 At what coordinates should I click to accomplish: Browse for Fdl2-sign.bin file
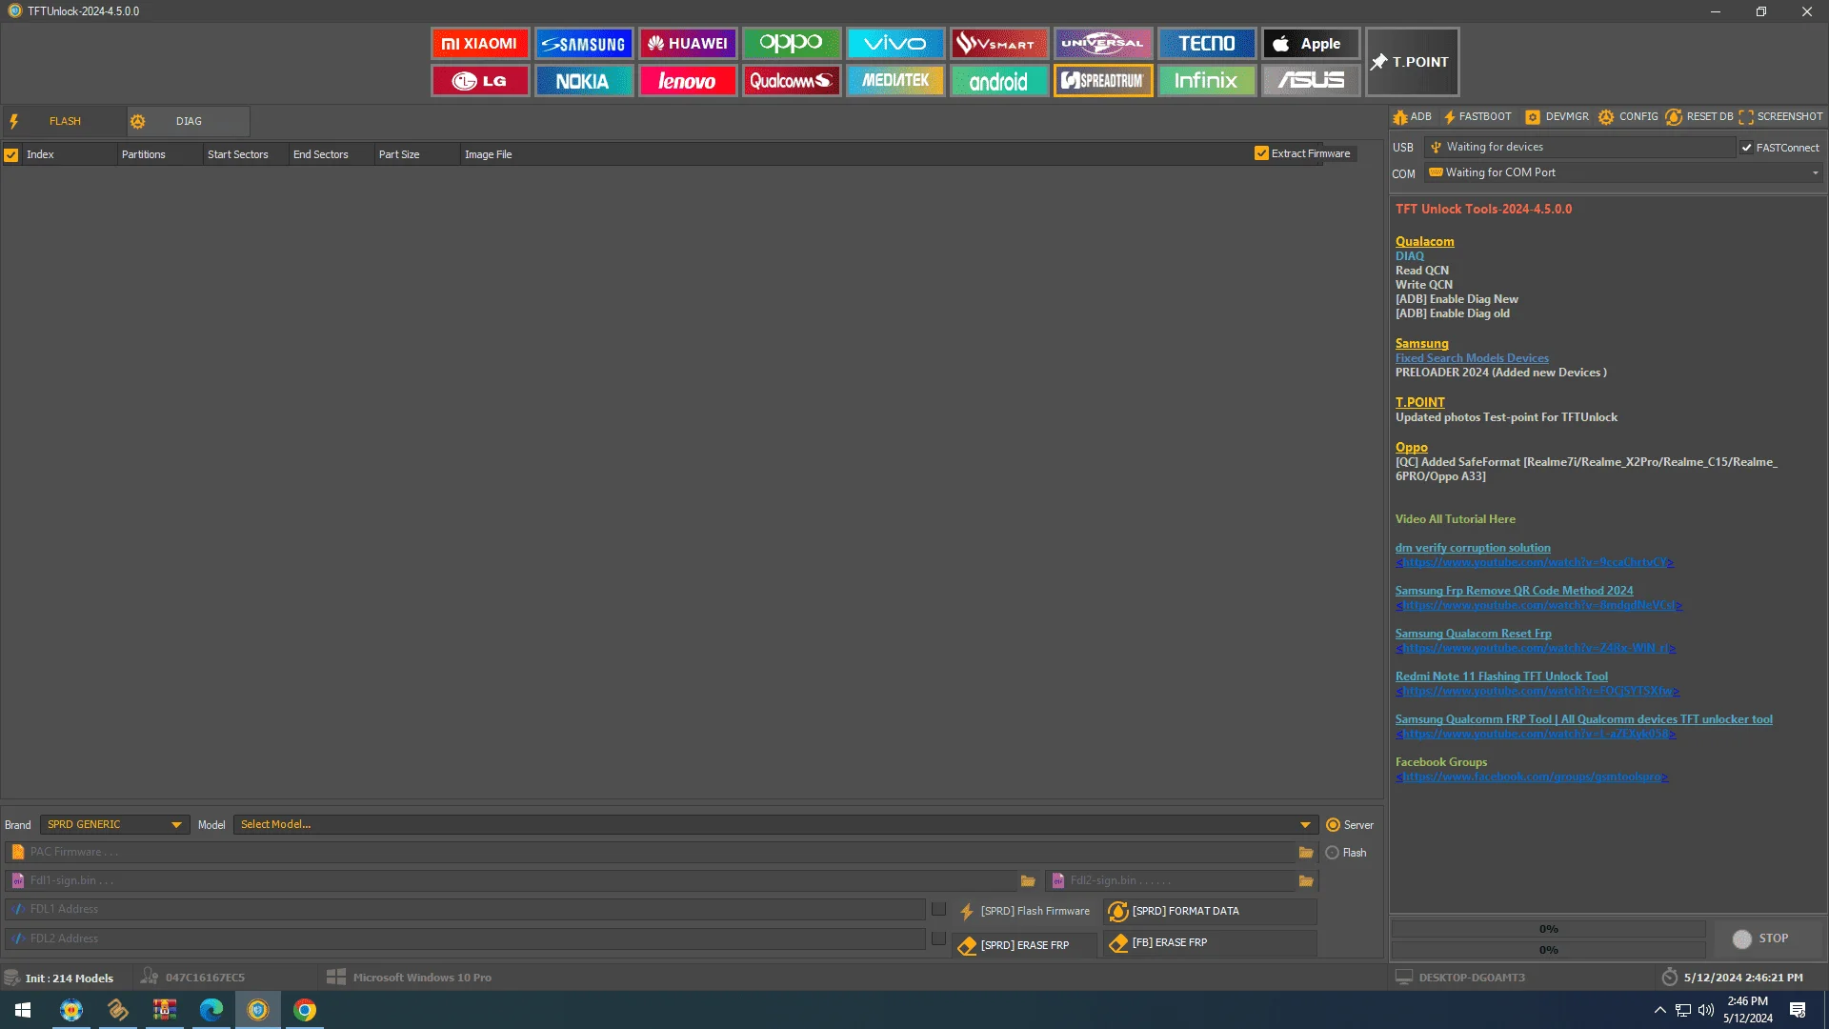click(1306, 881)
